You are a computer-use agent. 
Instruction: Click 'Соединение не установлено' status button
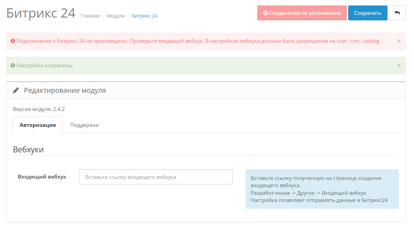pos(302,13)
